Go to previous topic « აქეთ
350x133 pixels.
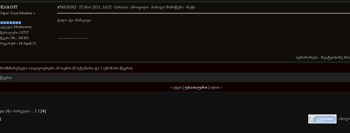click(x=176, y=88)
